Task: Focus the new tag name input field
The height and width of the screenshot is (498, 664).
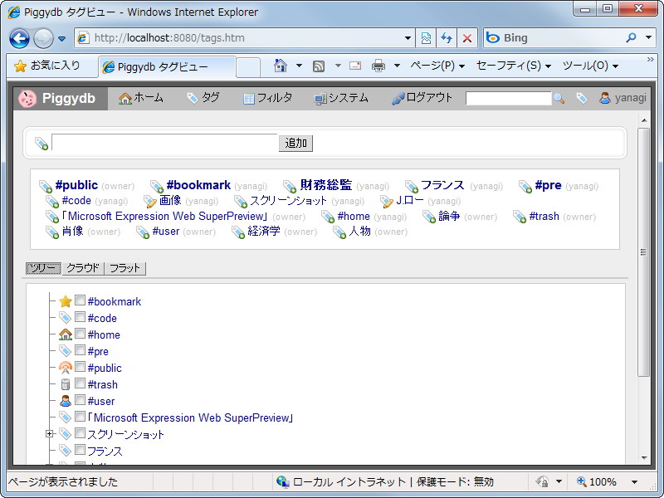Action: click(164, 142)
